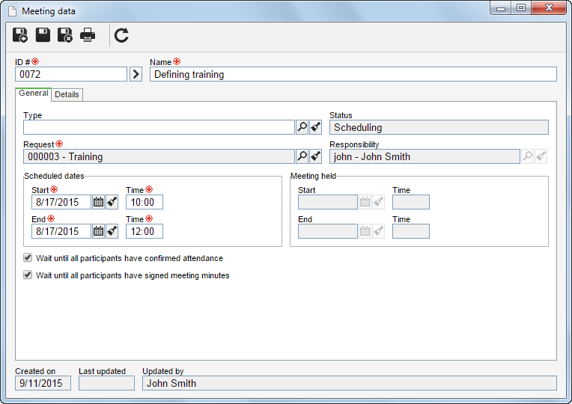
Task: Click the Request field '000003 - Training'
Action: (159, 156)
